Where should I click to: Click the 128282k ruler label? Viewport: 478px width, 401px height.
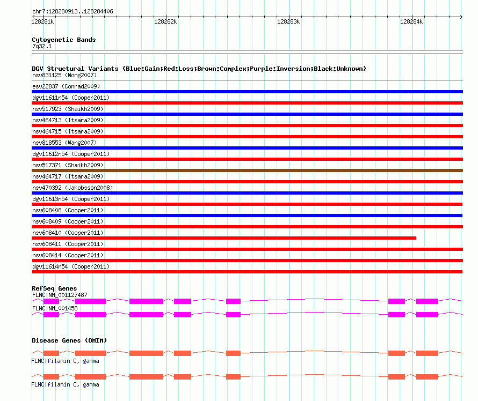point(165,21)
